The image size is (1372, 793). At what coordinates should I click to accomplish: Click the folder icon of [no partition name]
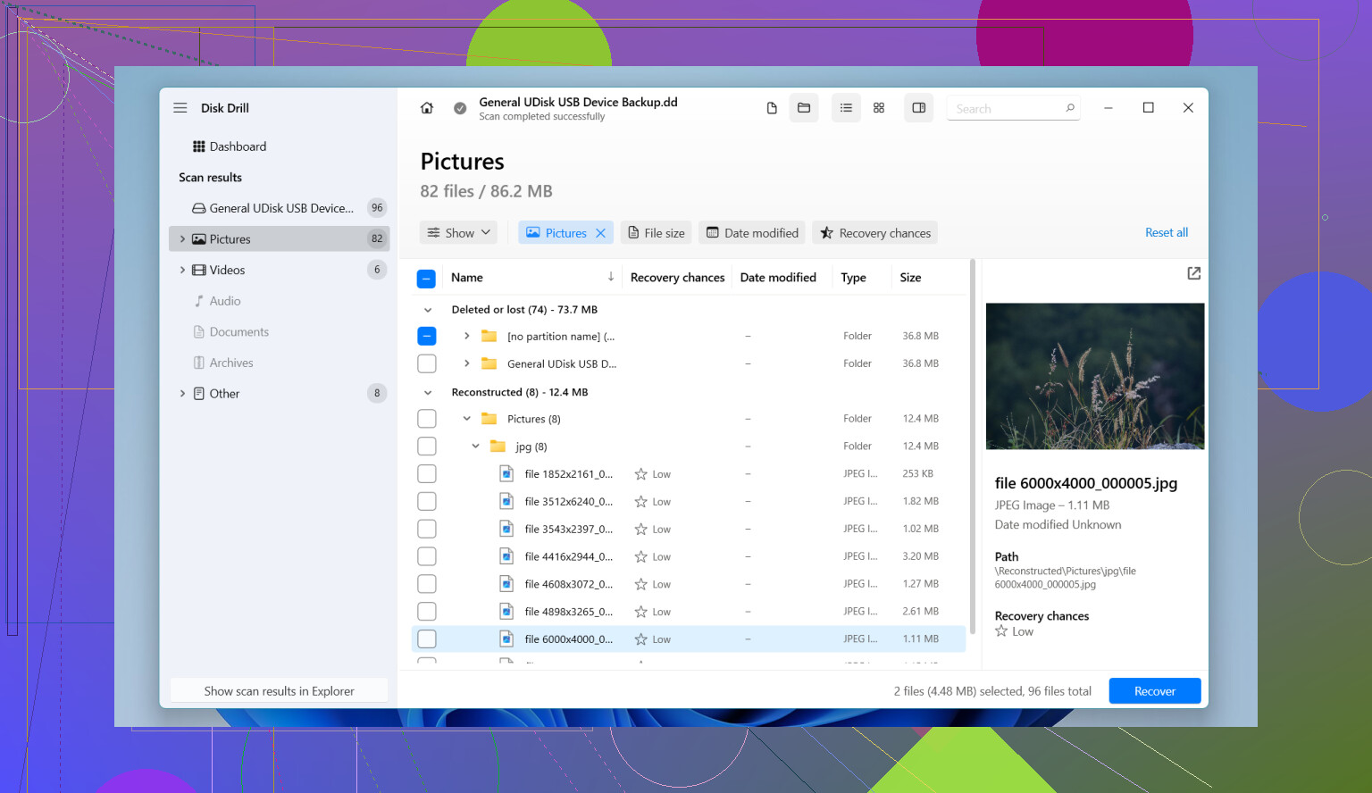pyautogui.click(x=489, y=336)
